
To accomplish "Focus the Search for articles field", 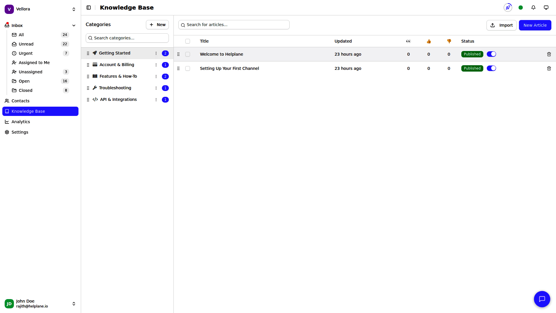I will (x=234, y=25).
